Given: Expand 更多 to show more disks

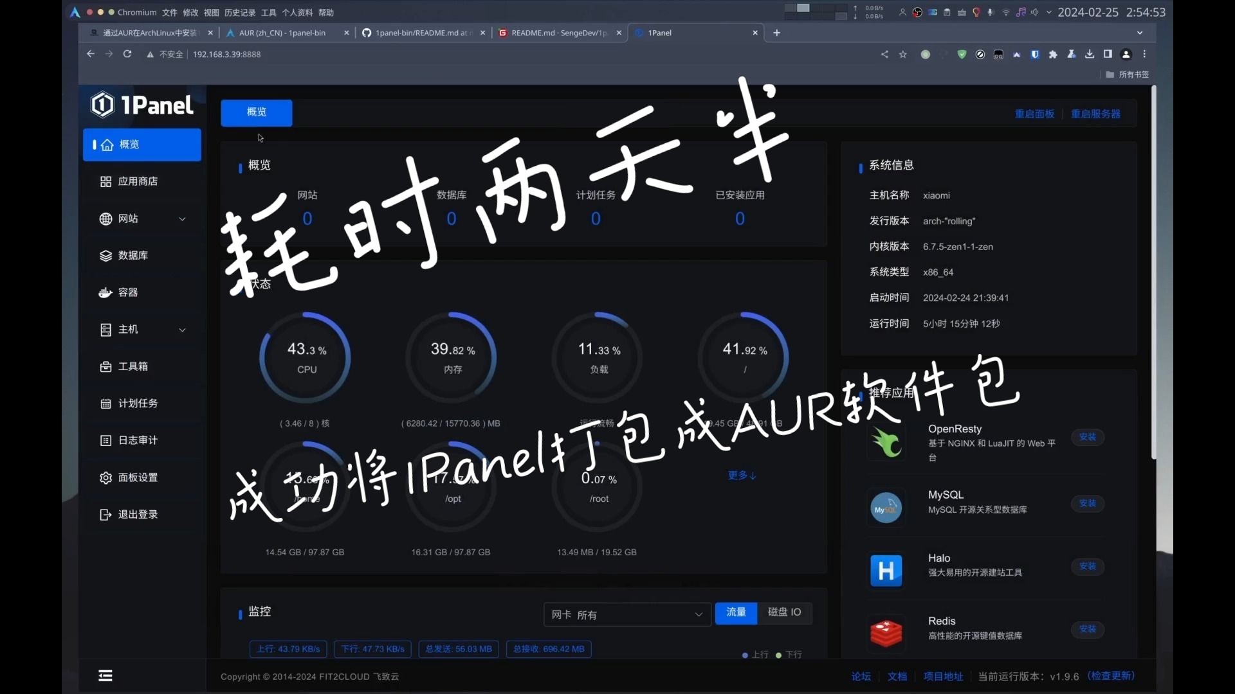Looking at the screenshot, I should (x=742, y=476).
